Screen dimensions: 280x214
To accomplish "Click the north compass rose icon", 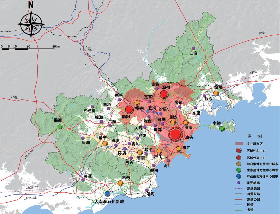I will [x=31, y=23].
